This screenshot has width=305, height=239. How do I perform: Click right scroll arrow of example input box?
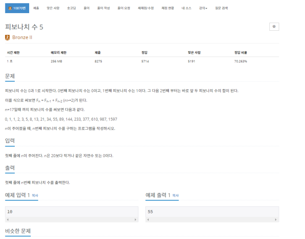click(x=135, y=220)
